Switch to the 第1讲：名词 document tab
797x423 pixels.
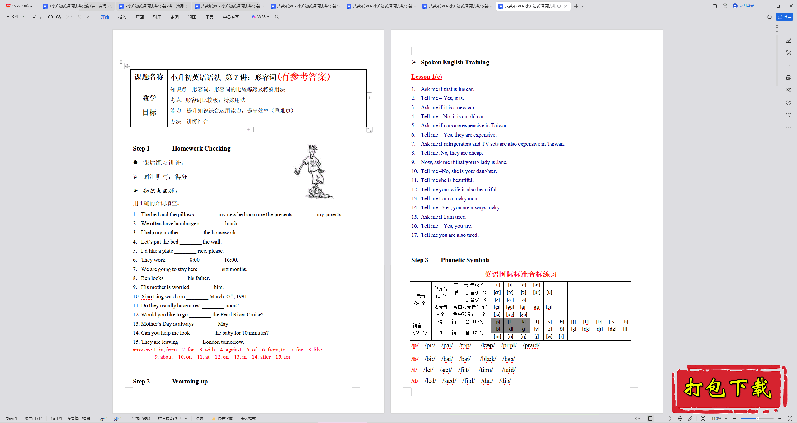pos(77,6)
